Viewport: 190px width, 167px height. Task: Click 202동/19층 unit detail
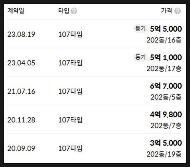pyautogui.click(x=164, y=154)
